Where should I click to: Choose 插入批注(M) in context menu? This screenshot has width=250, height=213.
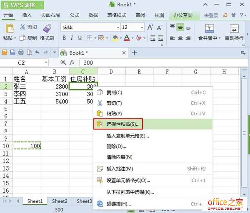(153, 169)
